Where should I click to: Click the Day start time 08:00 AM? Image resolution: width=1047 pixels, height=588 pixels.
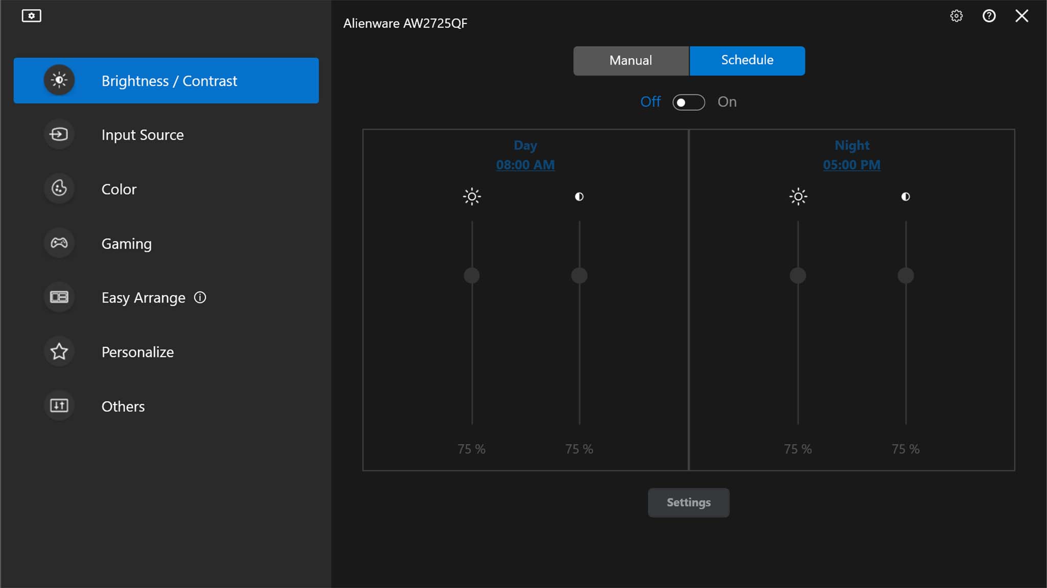pos(526,164)
